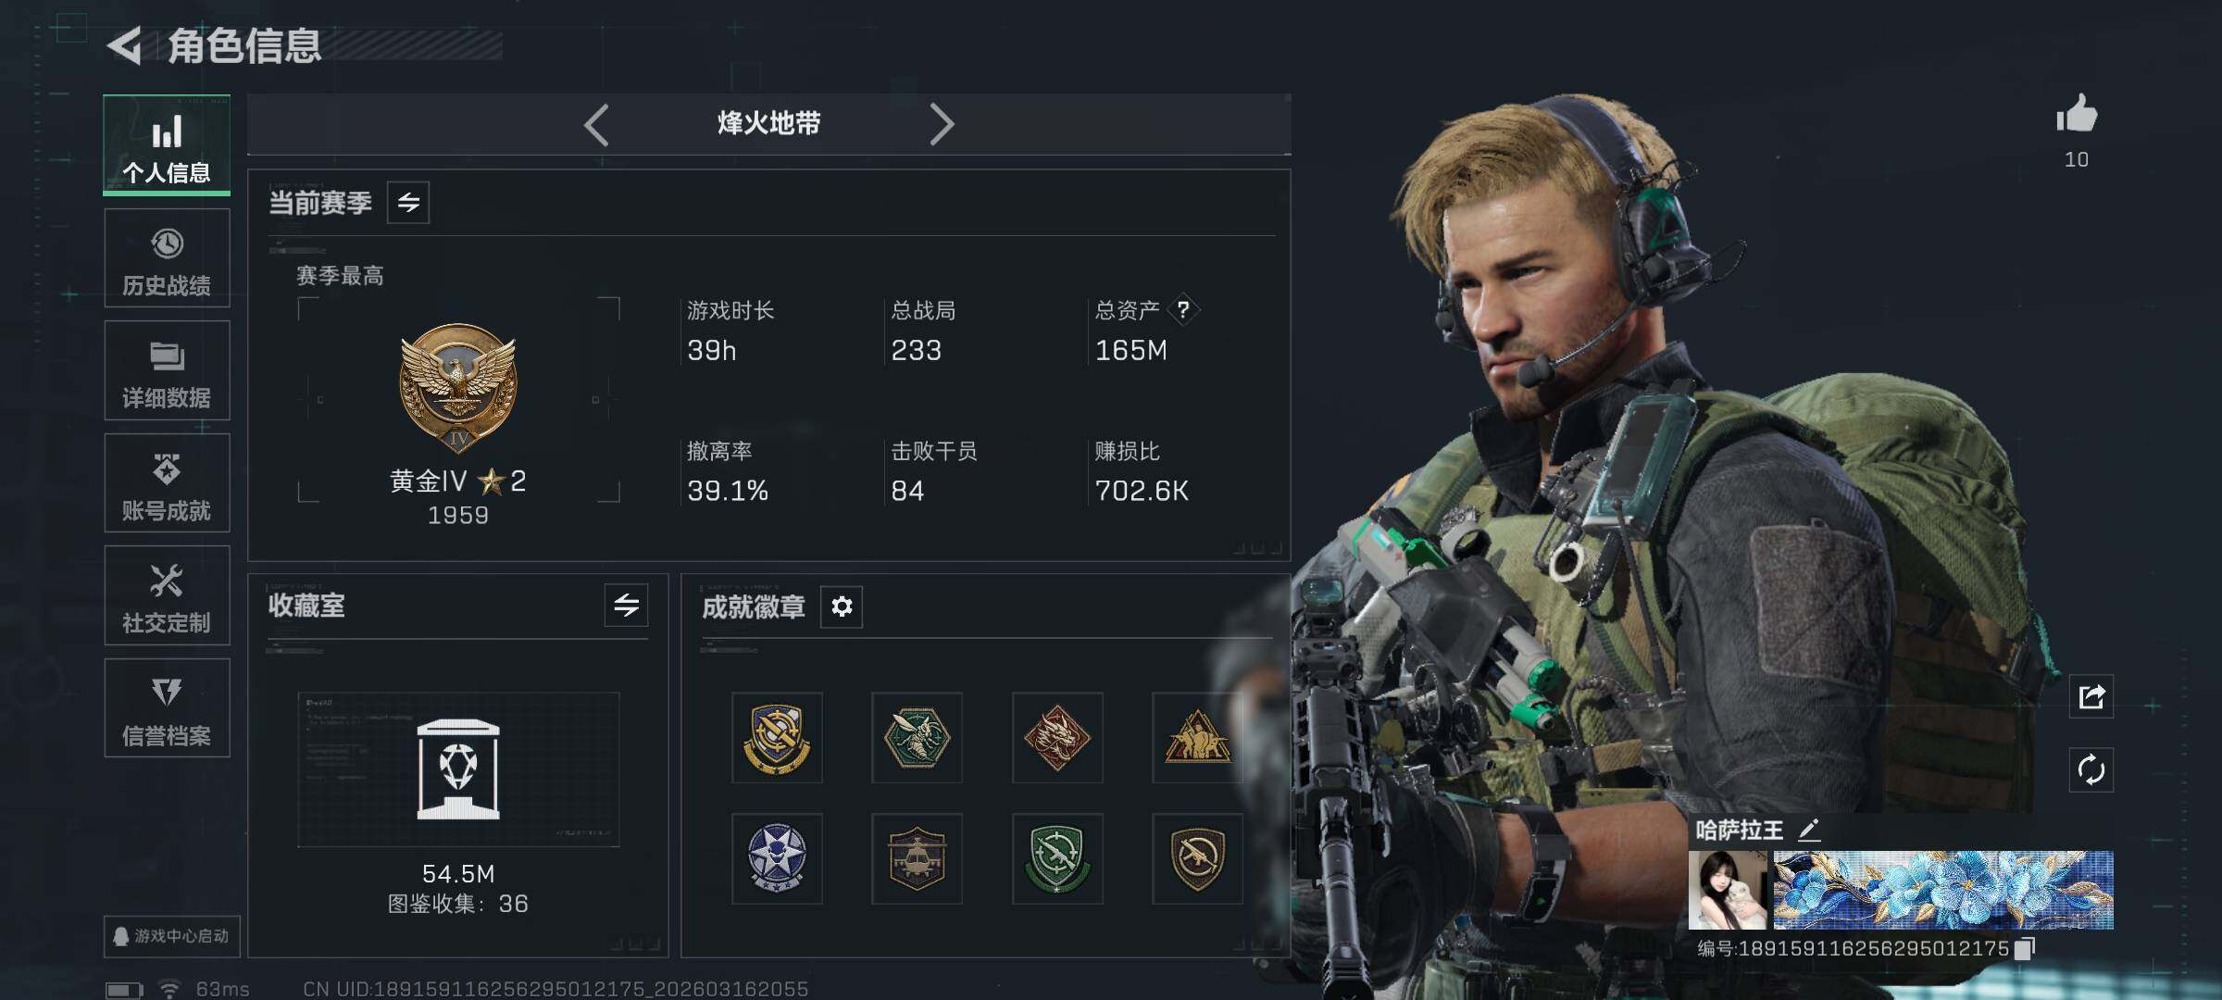Switch to next mode with right chevron
2222x1000 pixels.
942,124
